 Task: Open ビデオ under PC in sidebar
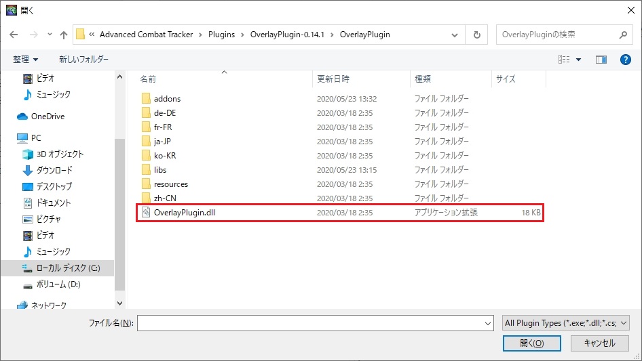39,236
